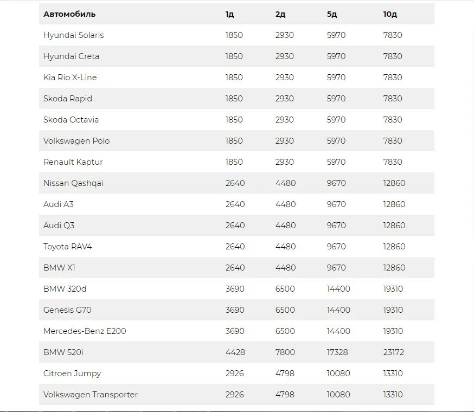The image size is (474, 412).
Task: Click Toyota RAV4 car name
Action: click(x=68, y=247)
